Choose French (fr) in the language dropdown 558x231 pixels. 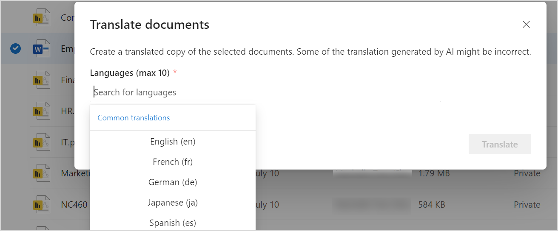click(x=173, y=162)
